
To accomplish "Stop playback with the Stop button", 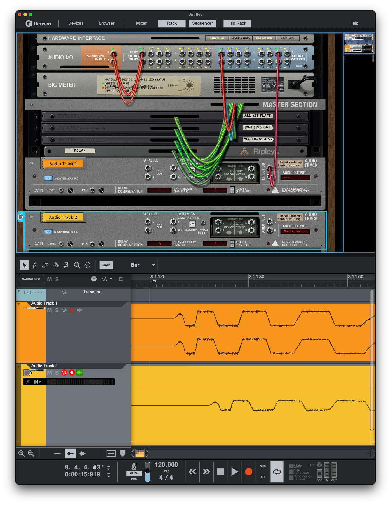I will pyautogui.click(x=221, y=472).
